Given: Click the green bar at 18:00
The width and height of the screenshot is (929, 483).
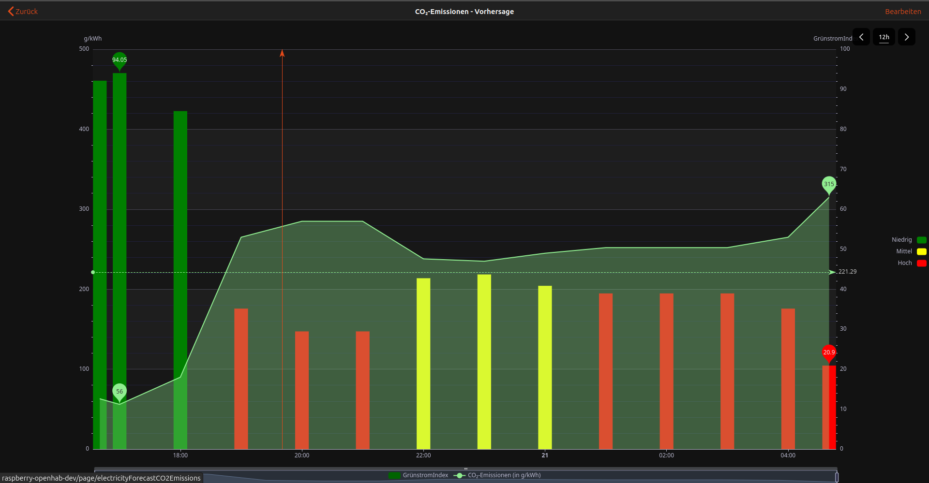Looking at the screenshot, I should point(180,242).
